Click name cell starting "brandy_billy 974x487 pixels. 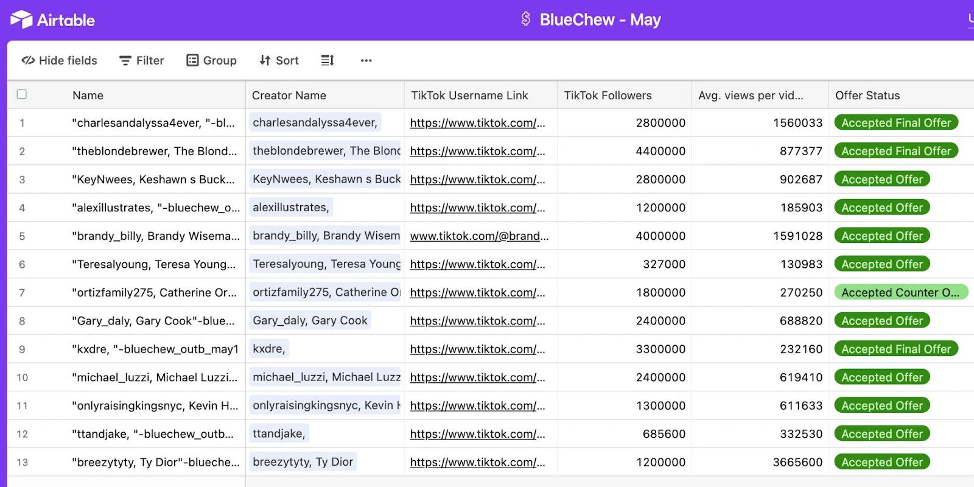[x=156, y=236]
